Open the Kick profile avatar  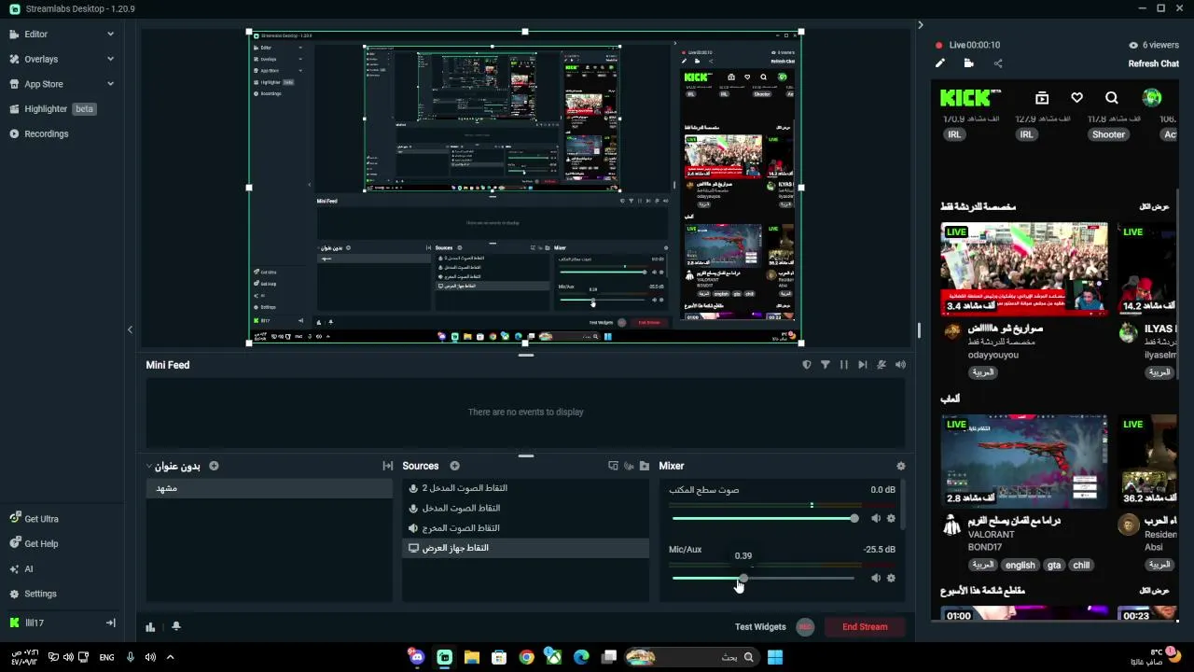pos(1152,98)
